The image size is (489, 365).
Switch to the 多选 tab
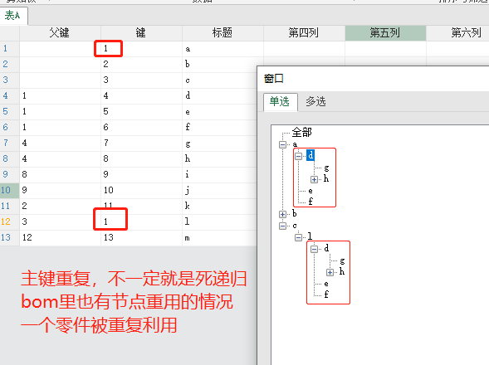click(x=315, y=101)
